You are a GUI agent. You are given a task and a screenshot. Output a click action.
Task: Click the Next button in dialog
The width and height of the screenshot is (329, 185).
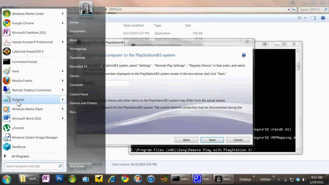pos(212,140)
